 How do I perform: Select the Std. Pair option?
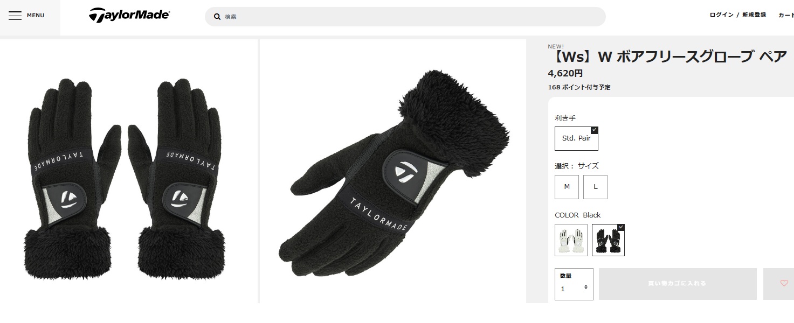point(576,138)
